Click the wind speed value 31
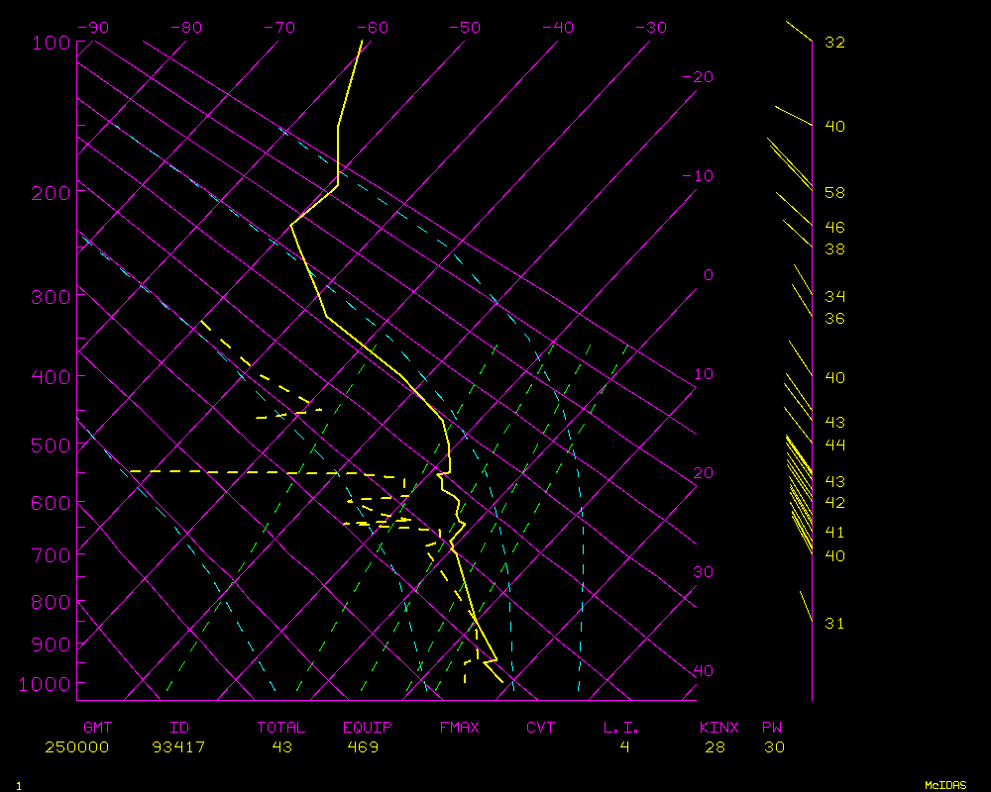The height and width of the screenshot is (792, 991). pos(834,624)
